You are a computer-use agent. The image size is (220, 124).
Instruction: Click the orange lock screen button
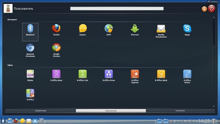pos(204,9)
